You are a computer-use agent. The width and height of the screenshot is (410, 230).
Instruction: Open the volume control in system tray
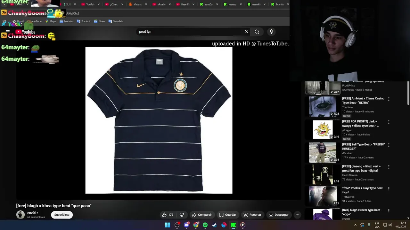click(390, 225)
